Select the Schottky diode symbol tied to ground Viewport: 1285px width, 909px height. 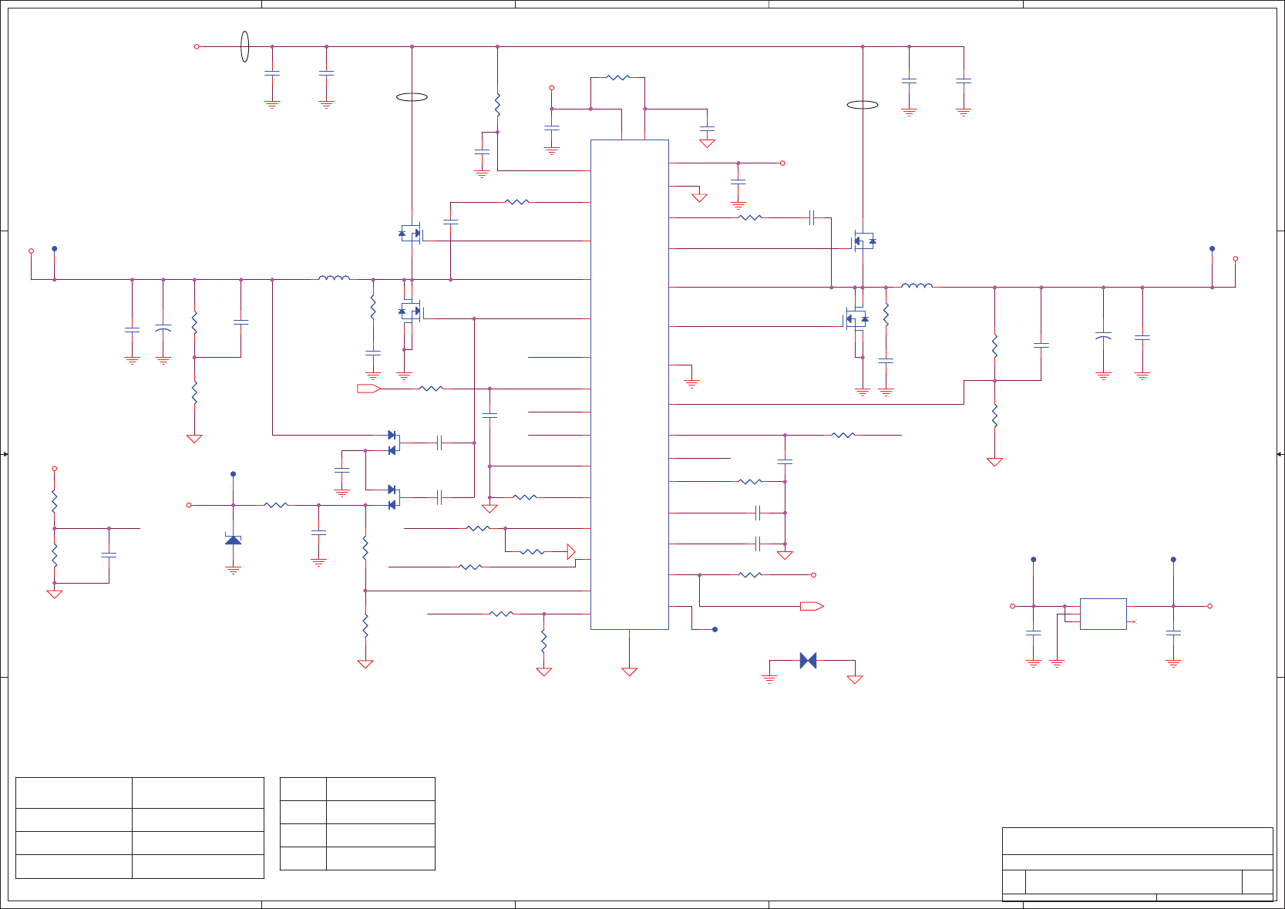(233, 539)
